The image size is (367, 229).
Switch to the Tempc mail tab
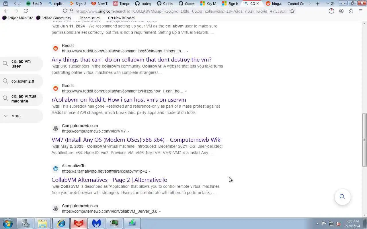point(121,3)
